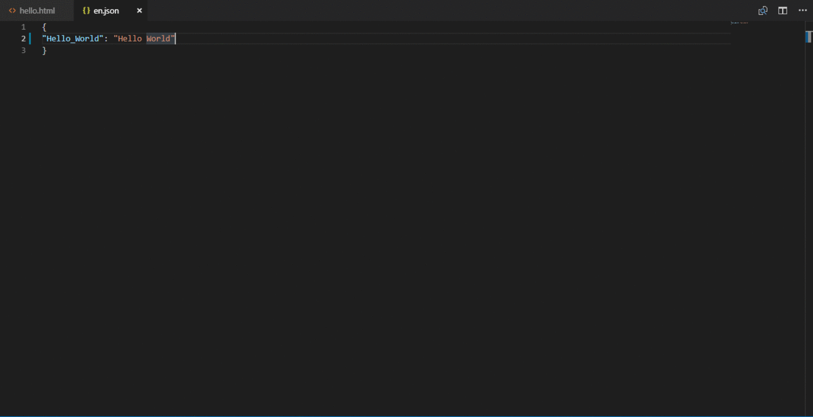Viewport: 813px width, 417px height.
Task: Click line number 1 in the gutter
Action: click(x=23, y=27)
